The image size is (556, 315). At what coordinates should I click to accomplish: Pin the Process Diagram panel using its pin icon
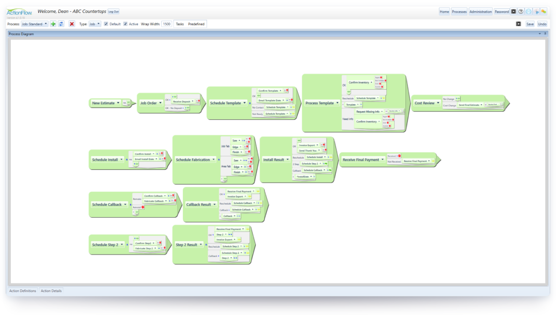tap(545, 34)
